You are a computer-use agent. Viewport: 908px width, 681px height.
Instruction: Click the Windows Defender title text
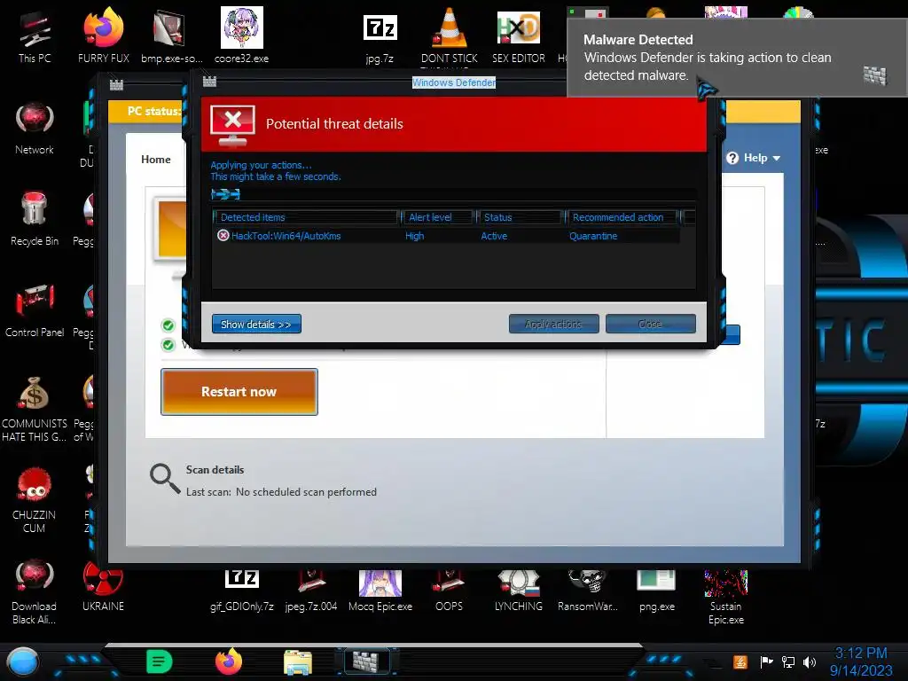pyautogui.click(x=453, y=82)
